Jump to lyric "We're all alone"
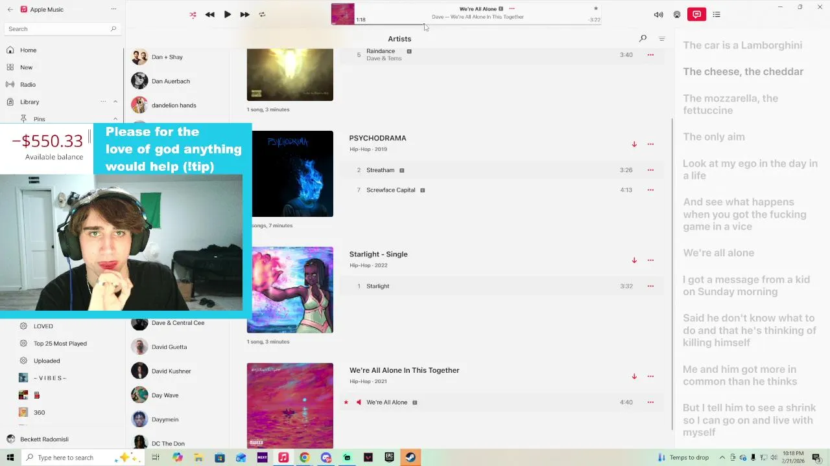 (x=718, y=253)
